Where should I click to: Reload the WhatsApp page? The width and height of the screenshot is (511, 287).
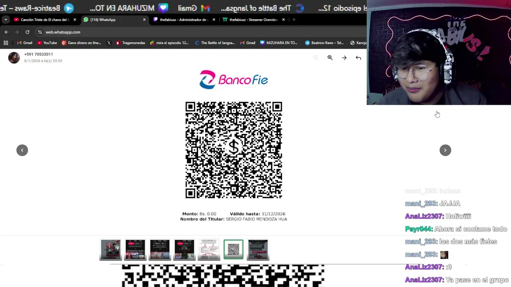click(27, 32)
